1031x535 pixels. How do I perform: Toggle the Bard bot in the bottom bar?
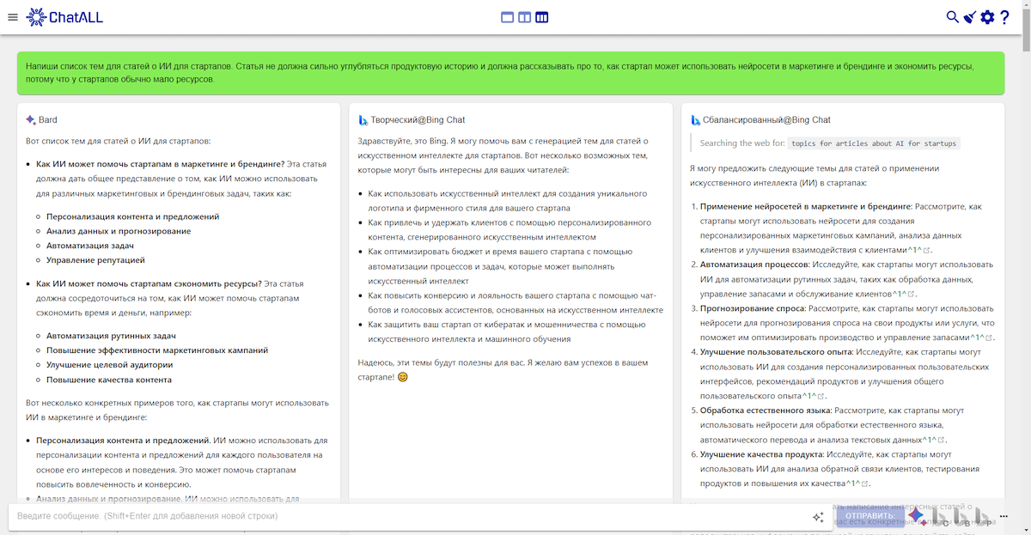[x=917, y=516]
